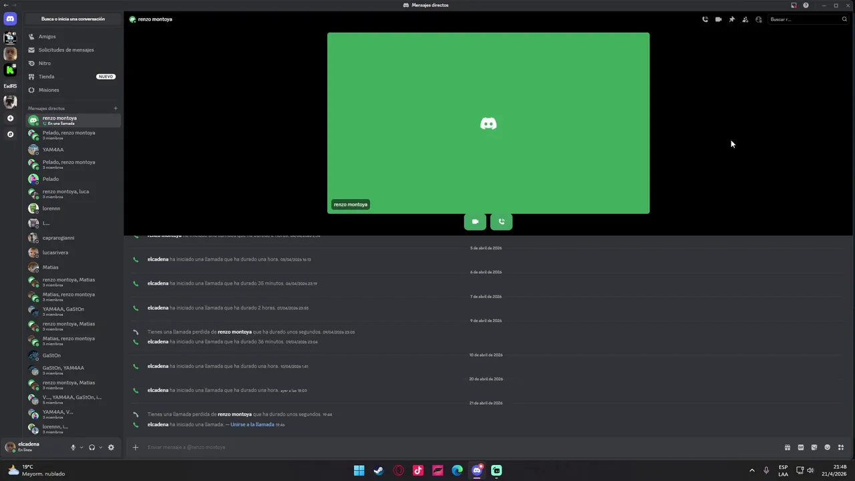Send a gift with gift icon
855x481 pixels.
click(787, 448)
